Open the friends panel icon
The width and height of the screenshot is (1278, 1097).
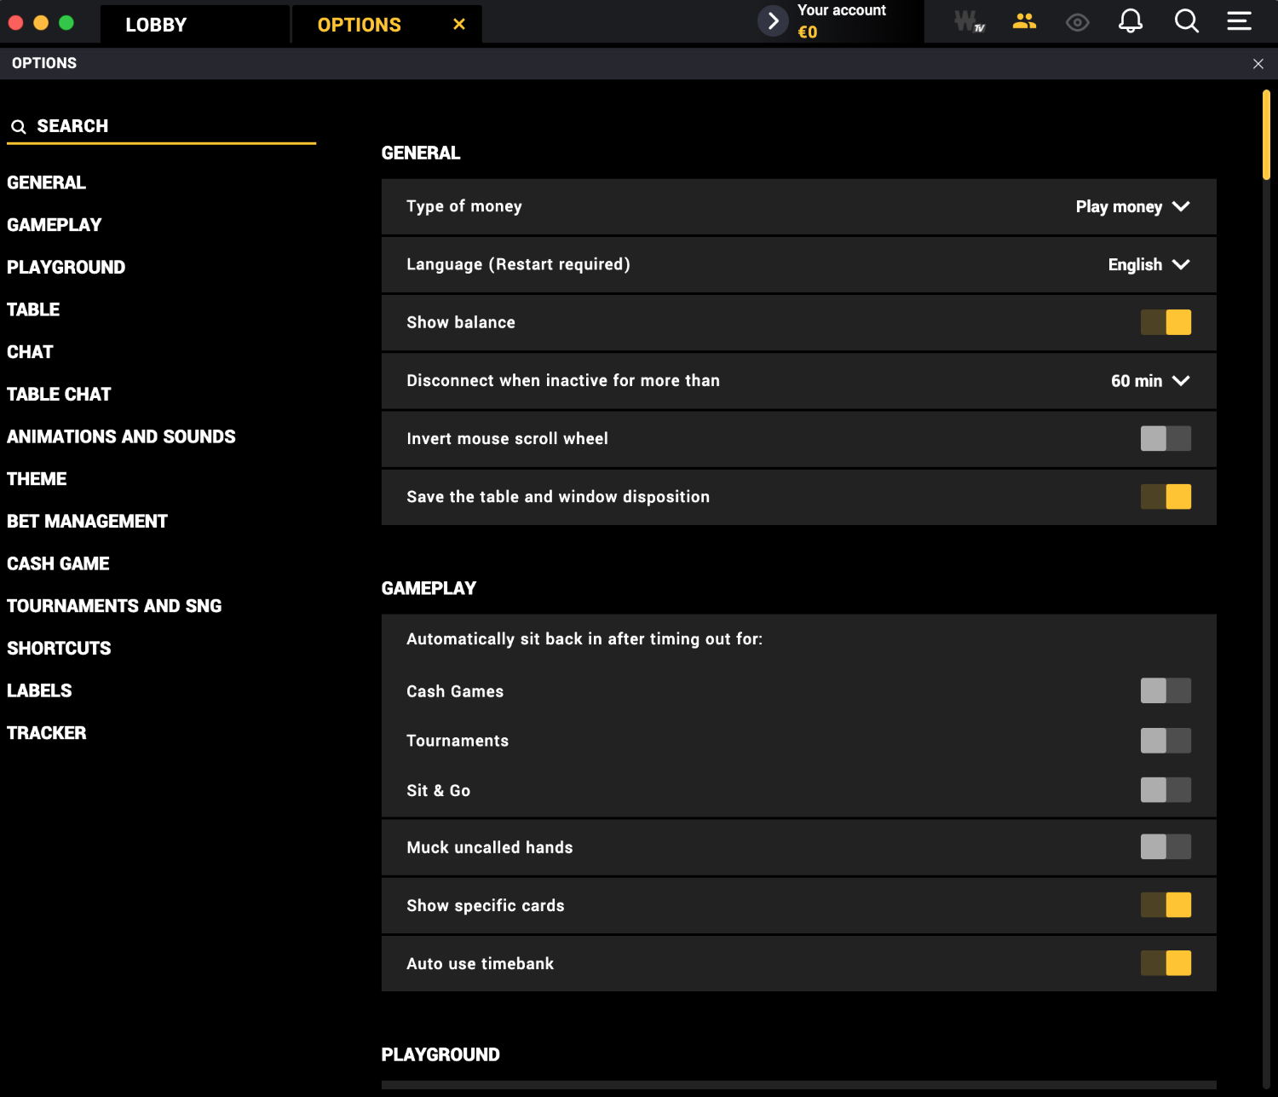click(1024, 21)
